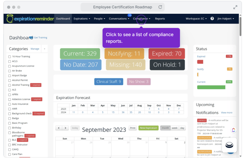The width and height of the screenshot is (244, 159).
Task: Click the 35 forecast value for Jul
Action: tap(131, 112)
